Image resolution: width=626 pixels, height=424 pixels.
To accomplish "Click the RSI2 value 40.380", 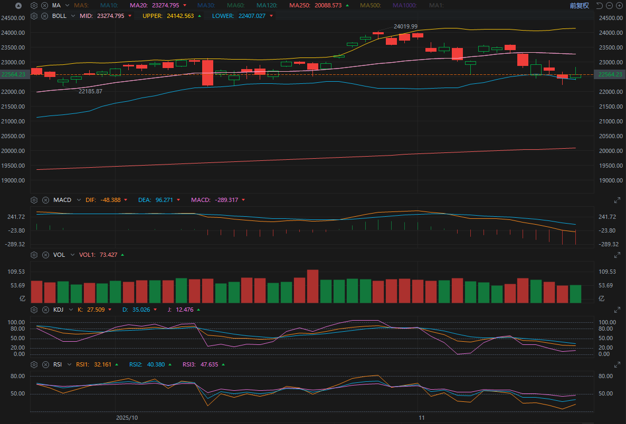I will pos(156,364).
